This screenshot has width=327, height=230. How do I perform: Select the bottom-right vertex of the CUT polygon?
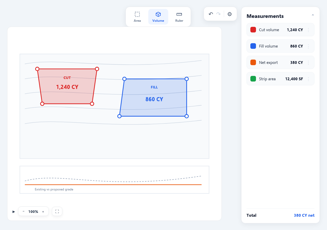tap(92, 104)
